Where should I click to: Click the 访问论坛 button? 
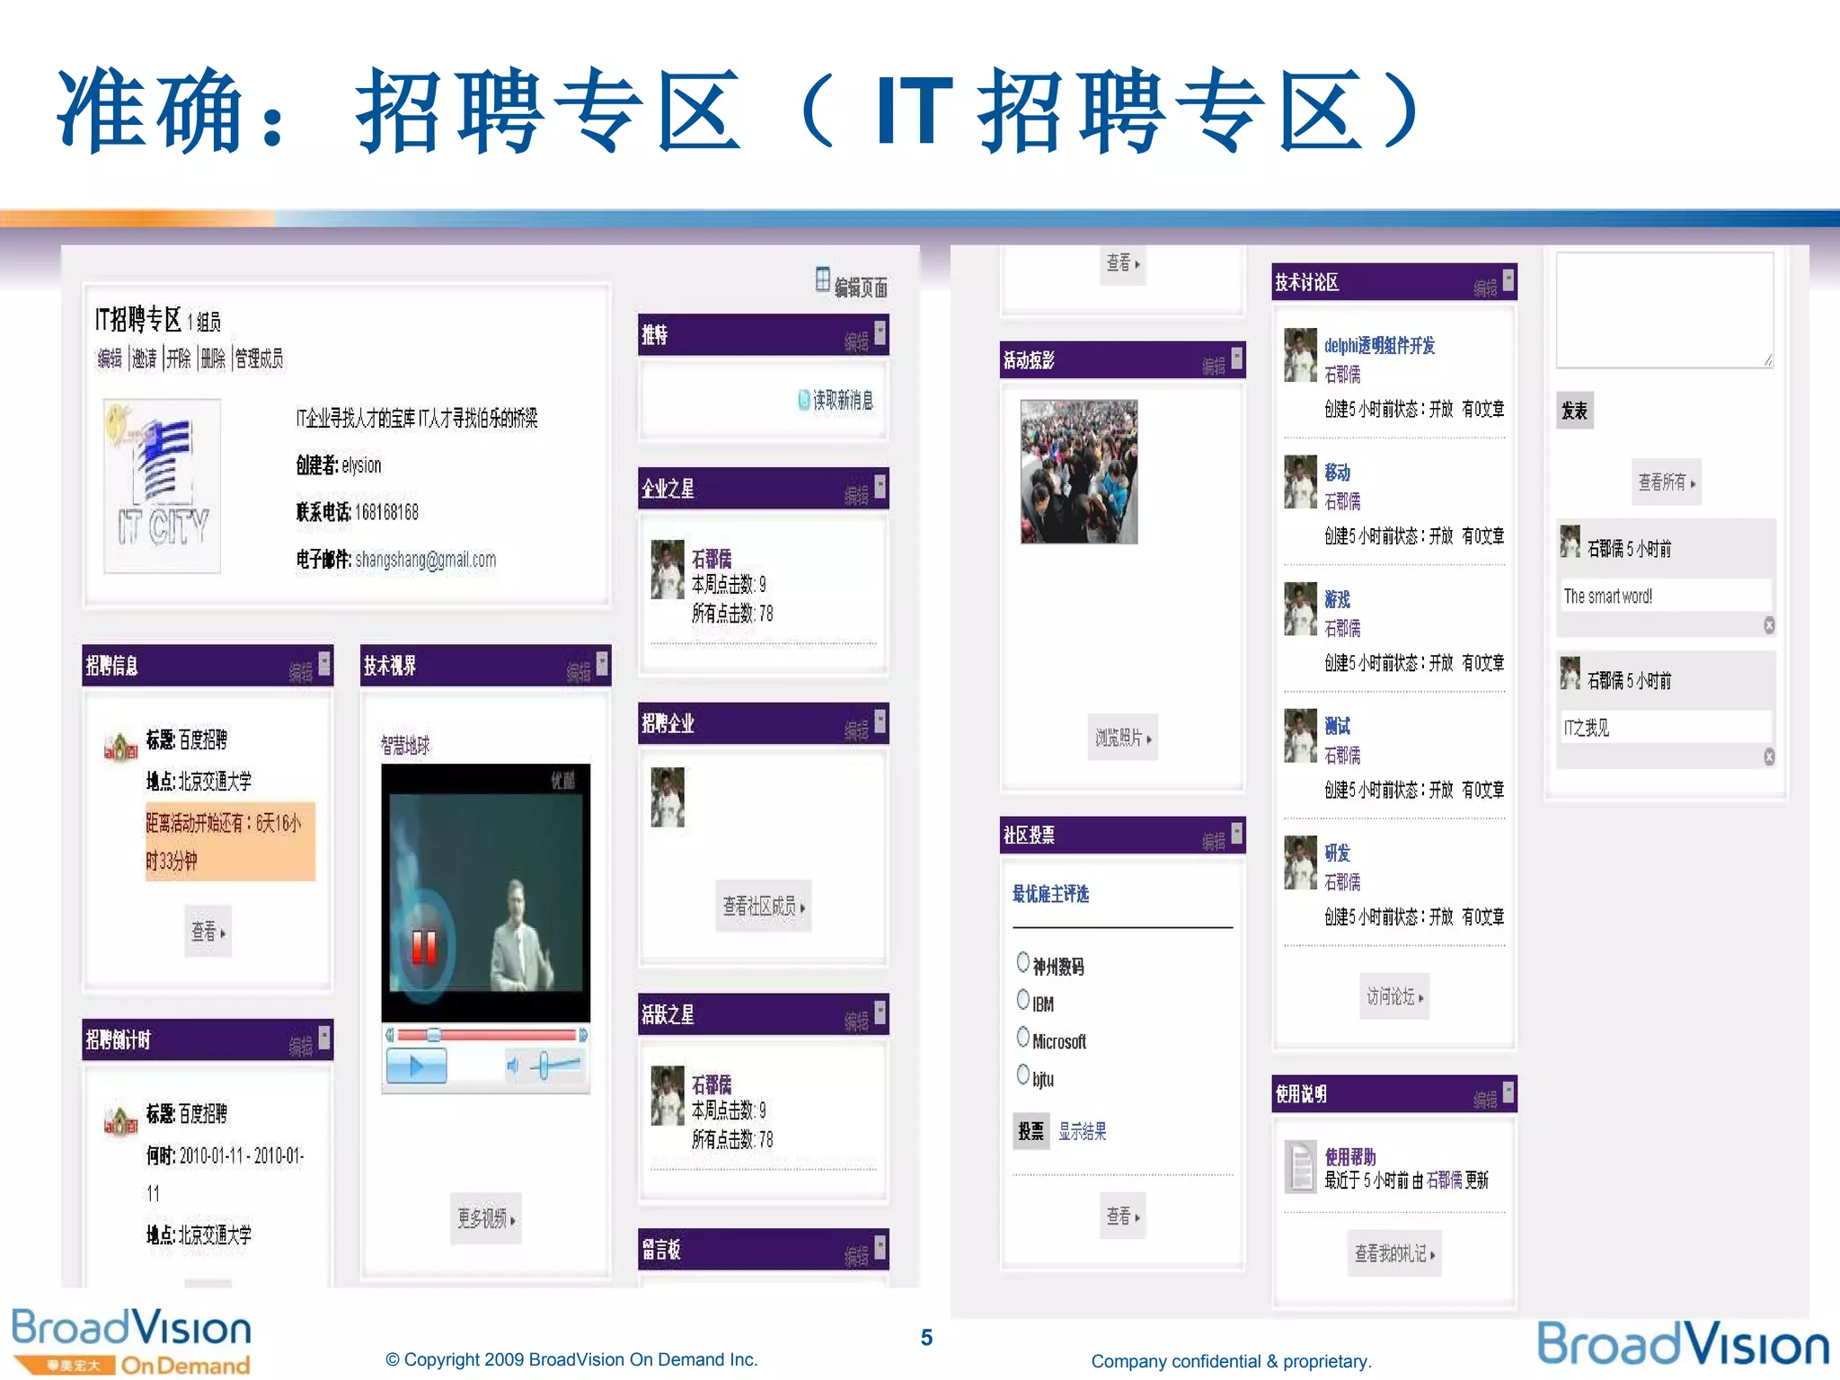(1394, 996)
